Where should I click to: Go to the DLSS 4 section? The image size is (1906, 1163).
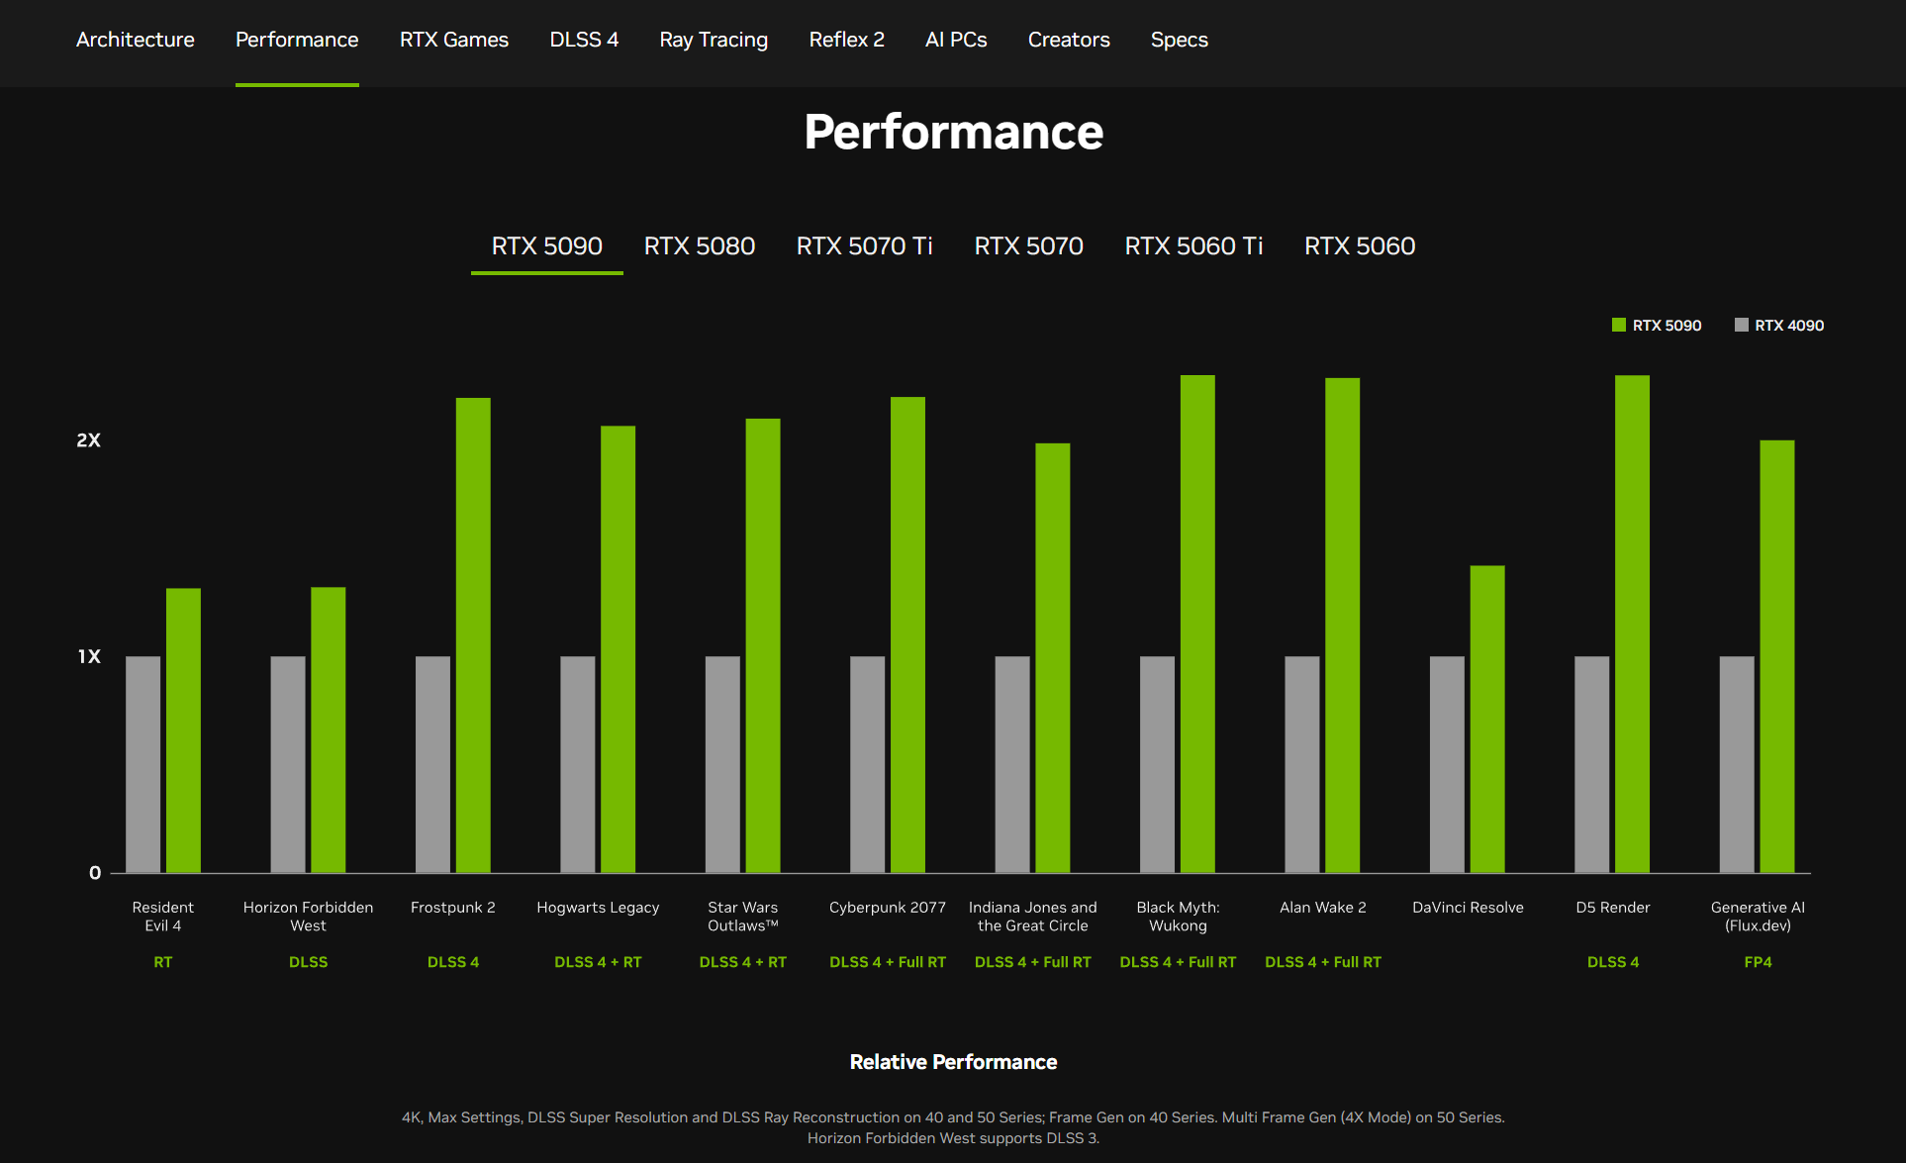(584, 40)
